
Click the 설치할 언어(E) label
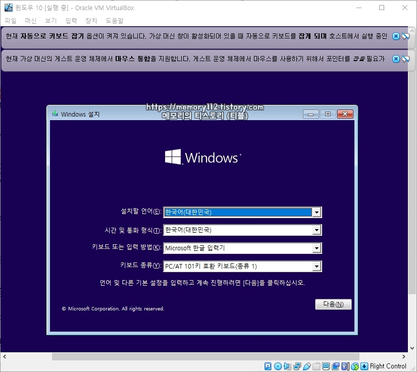[x=141, y=211]
